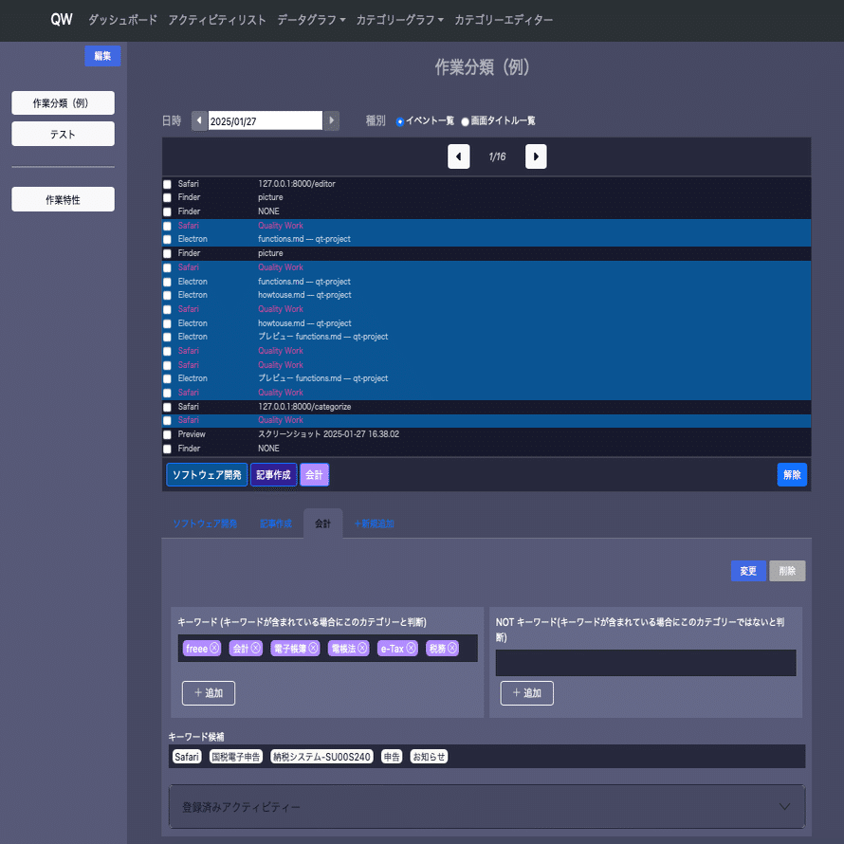Click the empty NOT keyword box
This screenshot has width=844, height=844.
pos(646,662)
